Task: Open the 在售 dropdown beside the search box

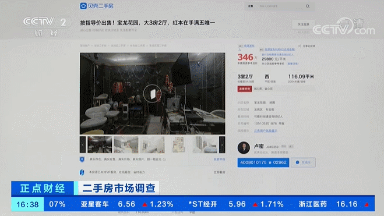Action: pyautogui.click(x=251, y=6)
